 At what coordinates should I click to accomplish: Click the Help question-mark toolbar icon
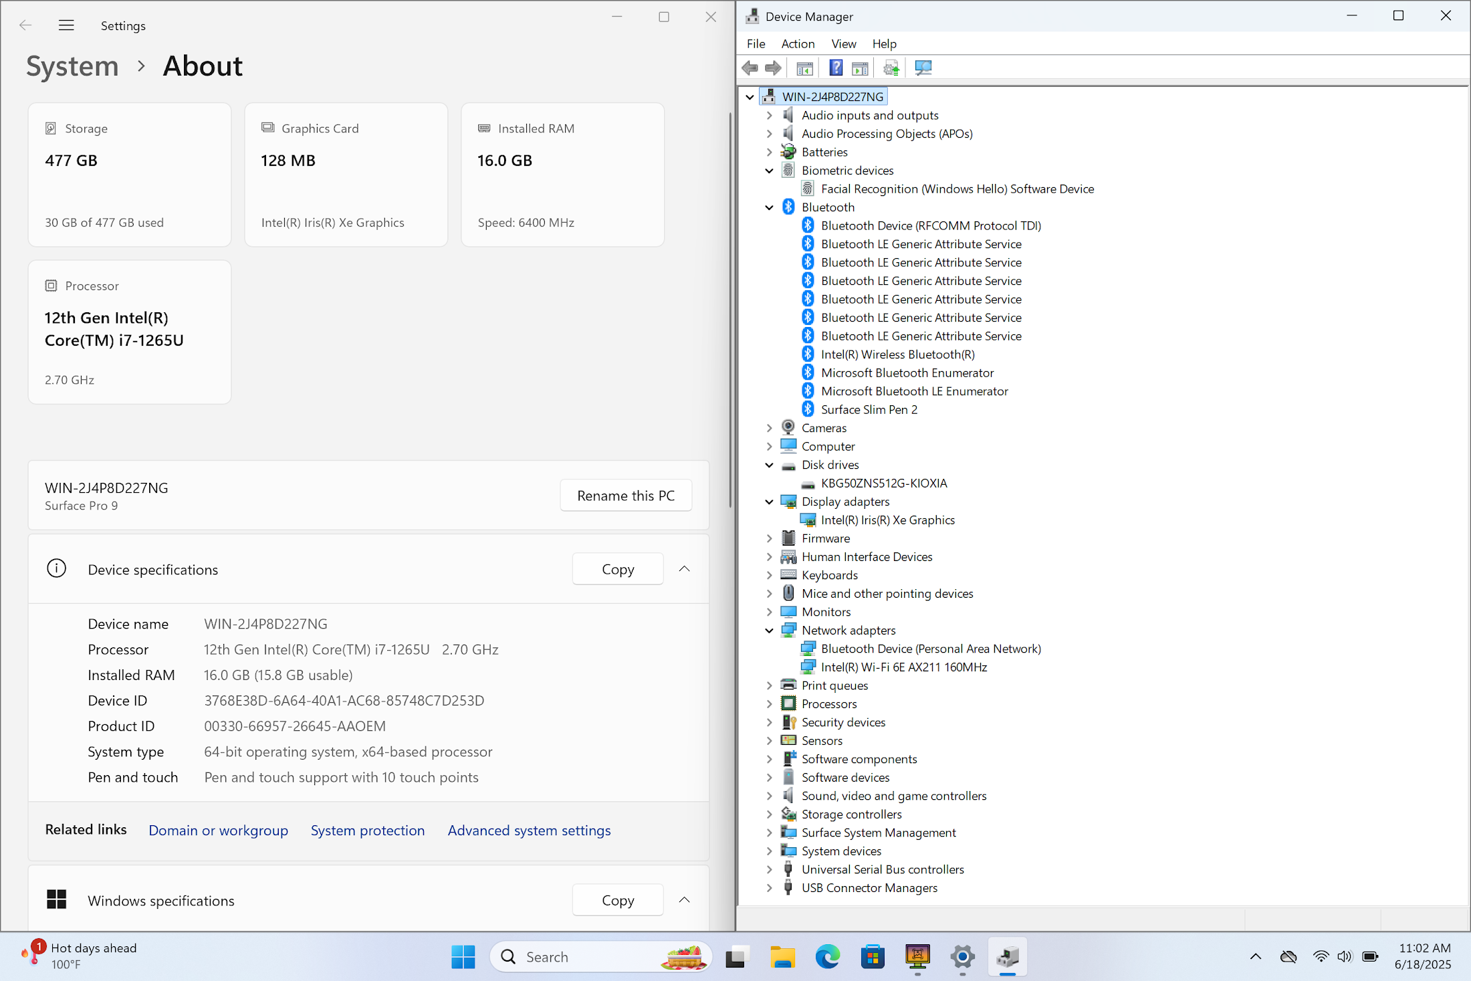coord(836,68)
